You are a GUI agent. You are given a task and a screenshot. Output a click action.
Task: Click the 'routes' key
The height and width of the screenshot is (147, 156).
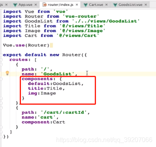coord(19,60)
